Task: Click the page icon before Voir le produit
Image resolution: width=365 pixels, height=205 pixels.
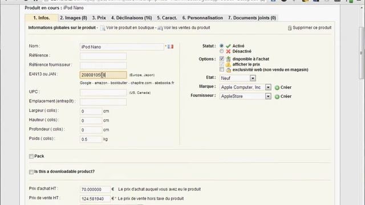Action: coord(103,28)
